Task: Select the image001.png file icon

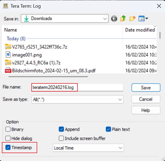Action: click(8, 55)
